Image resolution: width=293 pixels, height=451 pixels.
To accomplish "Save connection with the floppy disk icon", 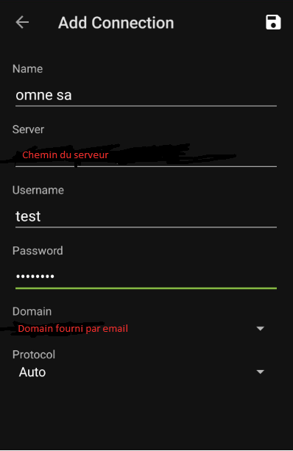I will [273, 22].
